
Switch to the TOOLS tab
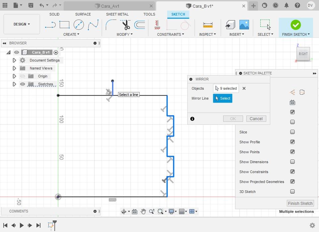[149, 14]
